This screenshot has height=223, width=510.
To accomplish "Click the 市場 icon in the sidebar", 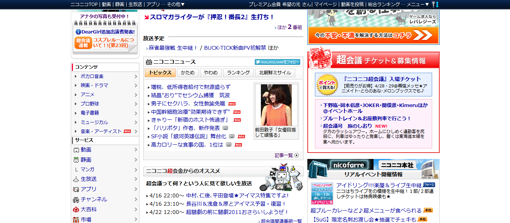I will (76, 220).
